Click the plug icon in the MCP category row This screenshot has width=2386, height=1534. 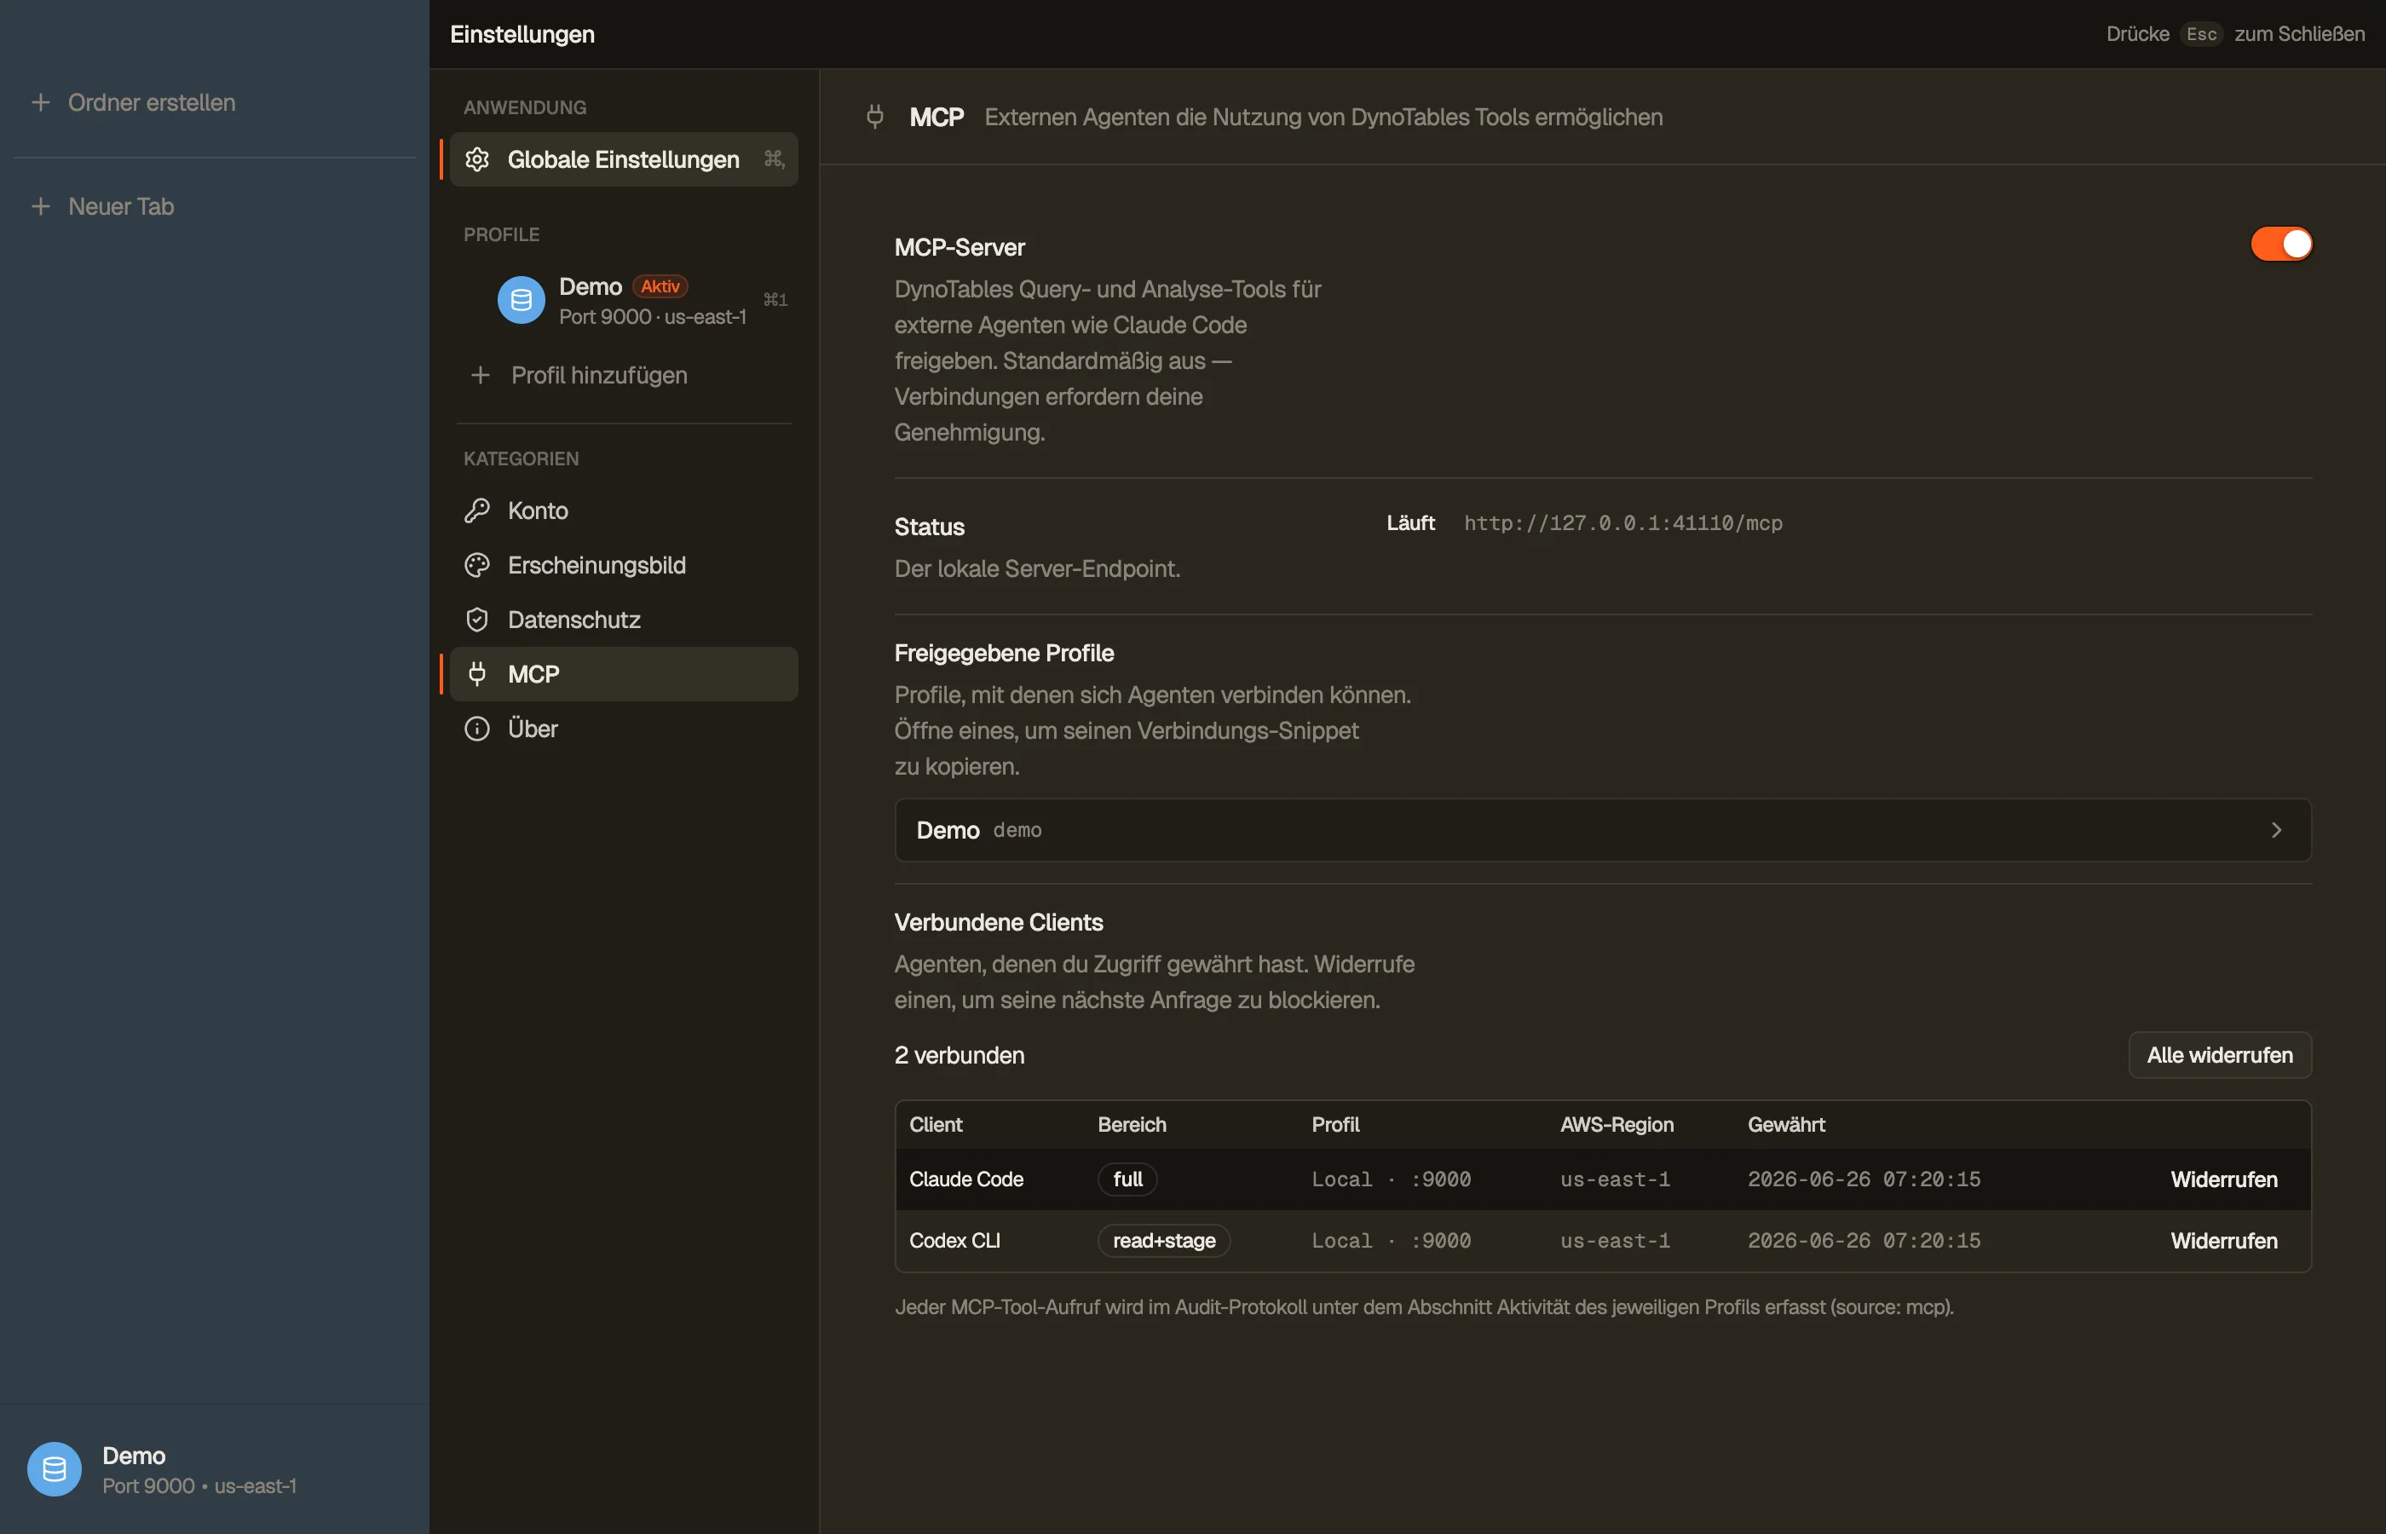[x=477, y=674]
